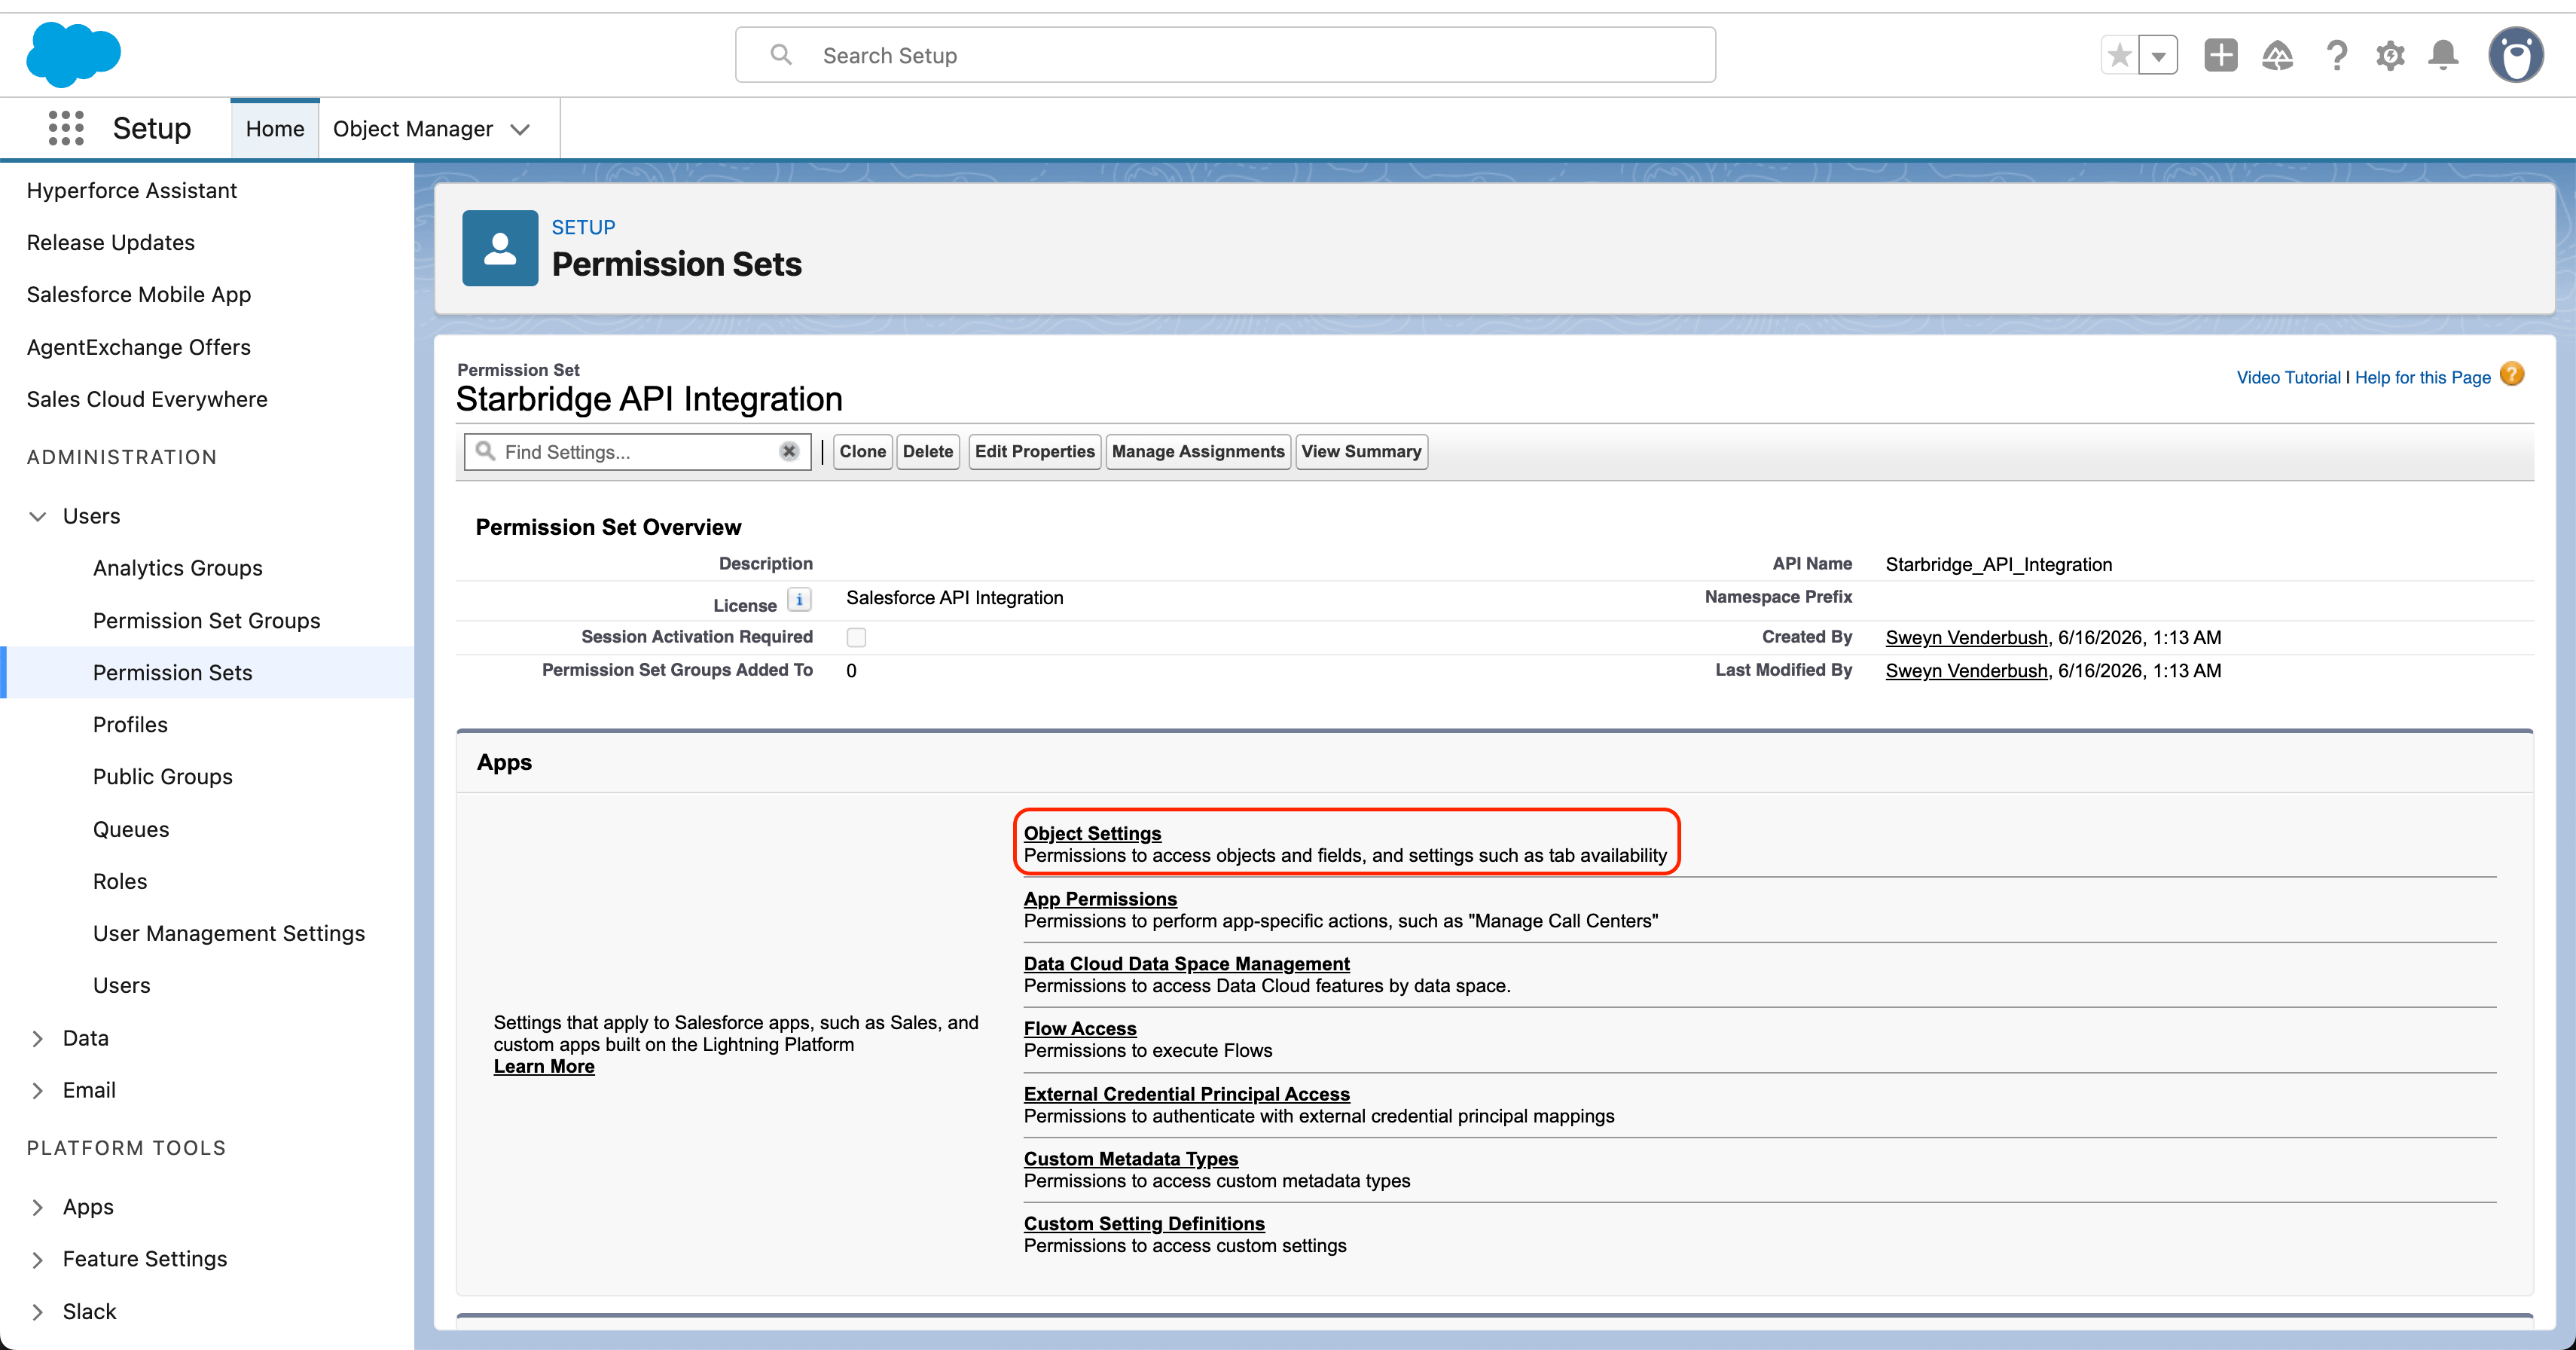Open the Setup gear icon
The height and width of the screenshot is (1350, 2576).
(2390, 55)
